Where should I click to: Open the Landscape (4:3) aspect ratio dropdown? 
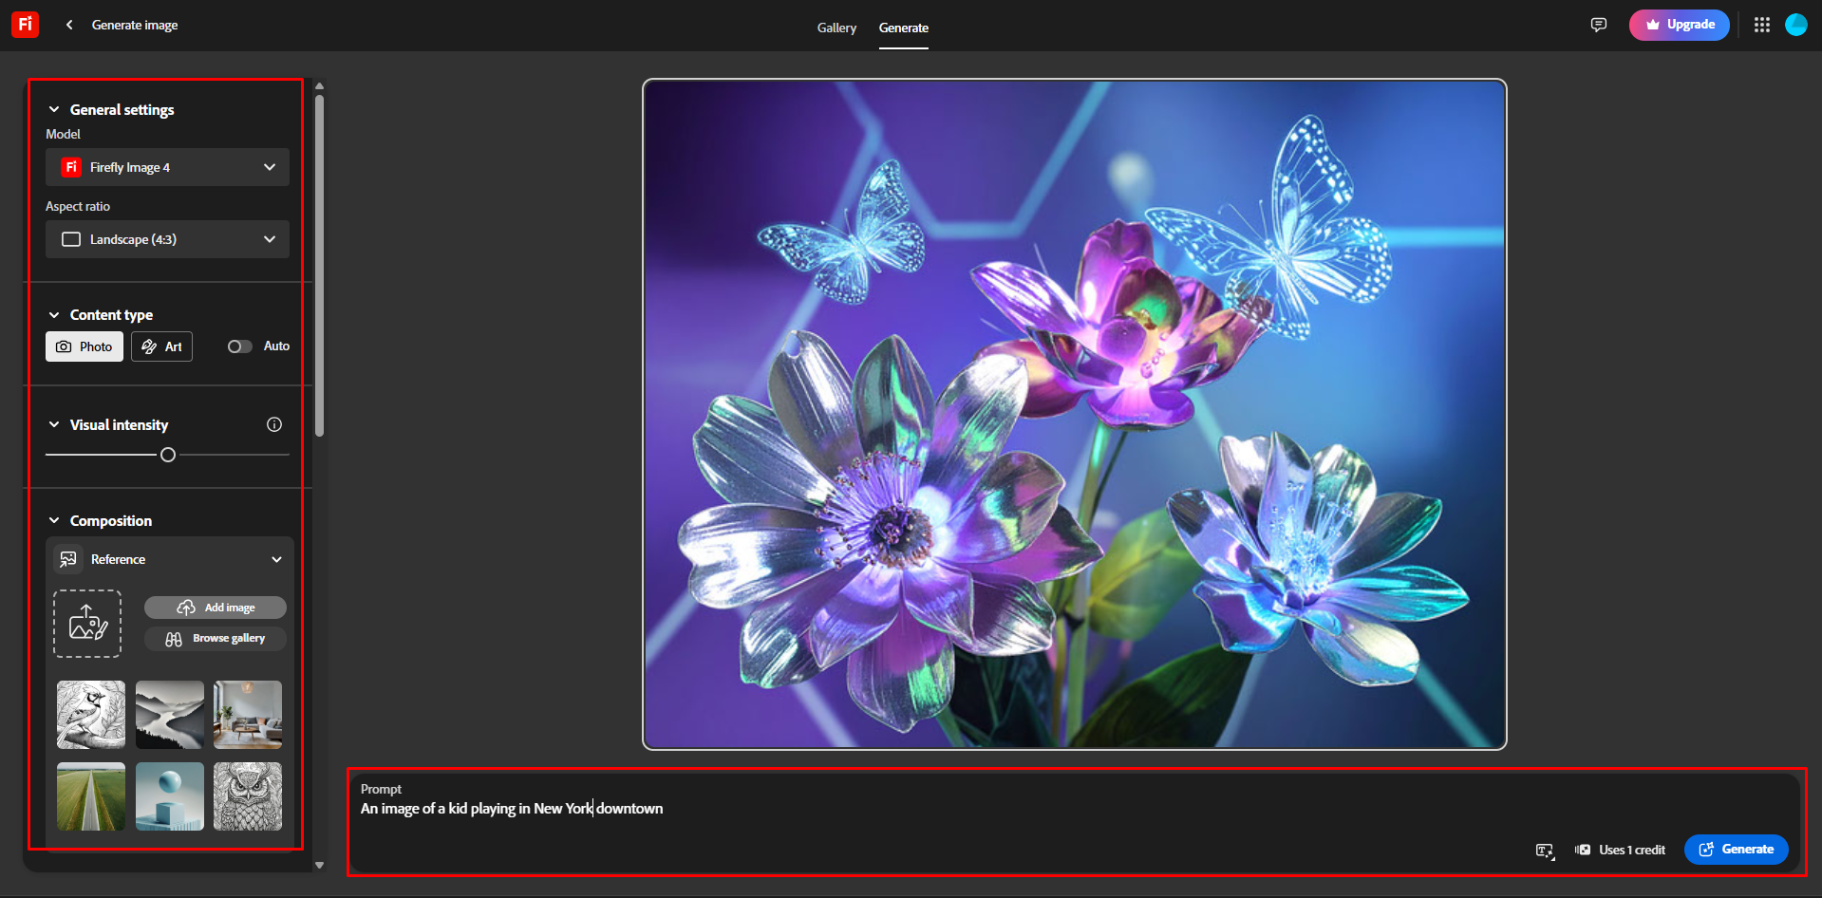[167, 239]
